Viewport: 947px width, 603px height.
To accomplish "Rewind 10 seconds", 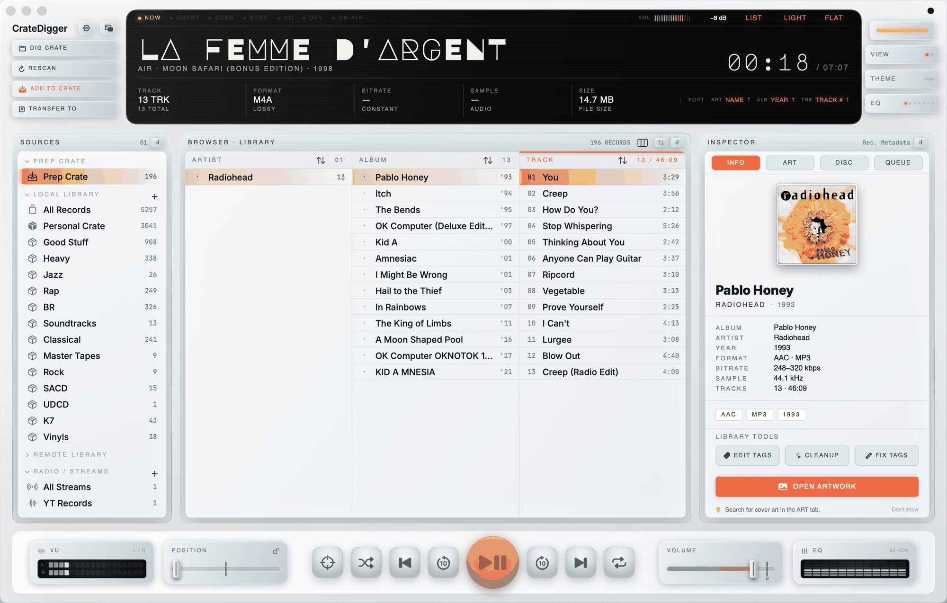I will 444,563.
